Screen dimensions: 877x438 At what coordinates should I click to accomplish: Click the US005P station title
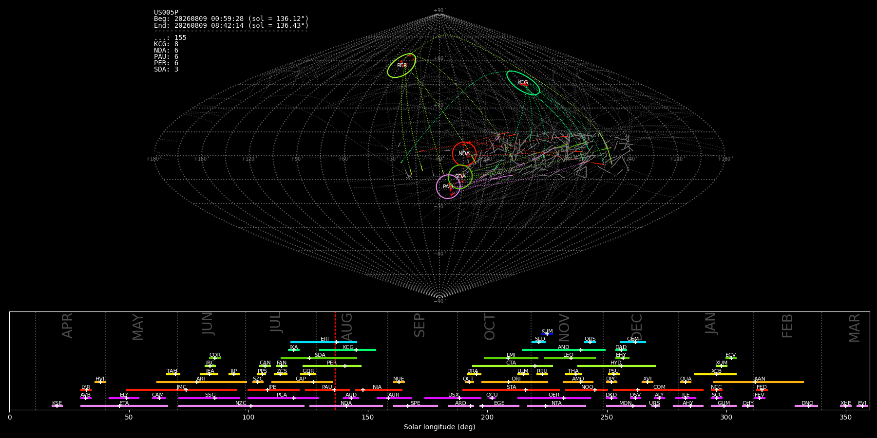(166, 13)
